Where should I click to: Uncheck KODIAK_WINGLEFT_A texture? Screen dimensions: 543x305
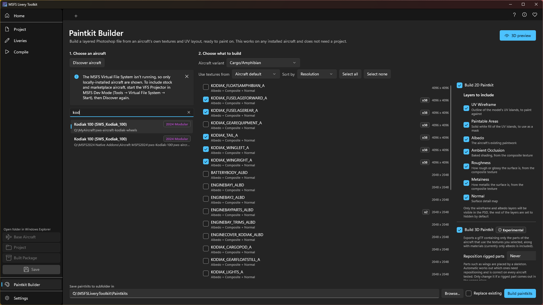[206, 149]
